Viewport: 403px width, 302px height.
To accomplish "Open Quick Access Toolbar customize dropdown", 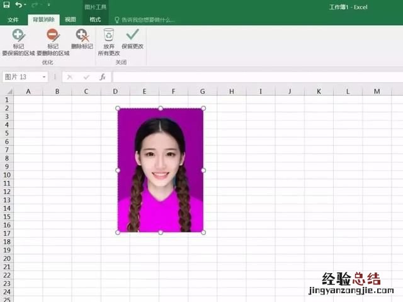I will pyautogui.click(x=48, y=6).
